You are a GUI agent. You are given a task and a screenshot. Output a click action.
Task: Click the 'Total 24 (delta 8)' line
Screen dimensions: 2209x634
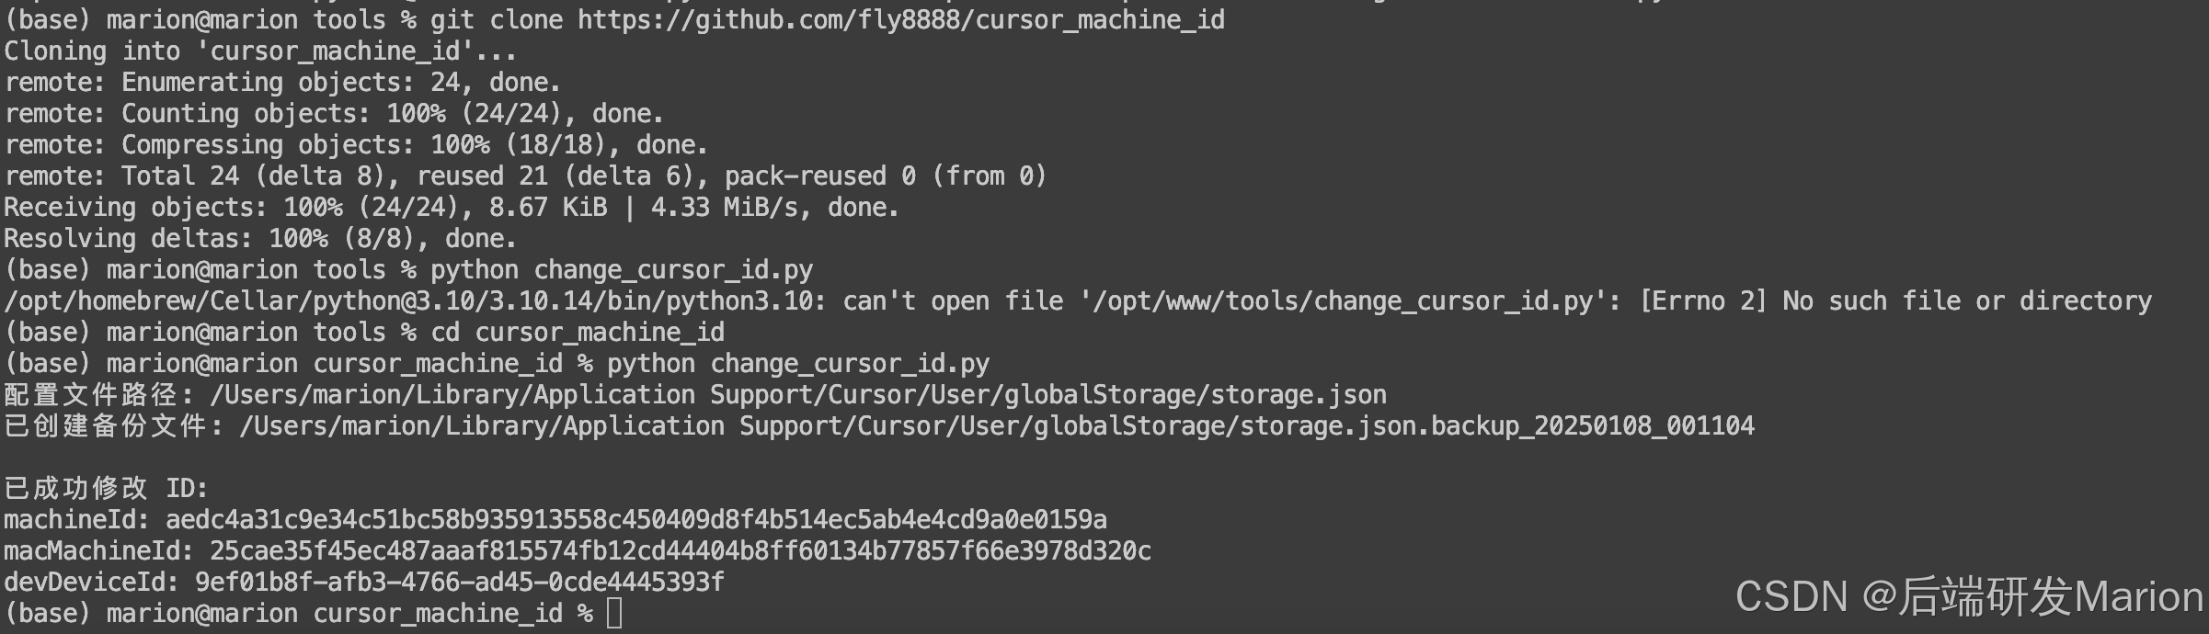pyautogui.click(x=525, y=175)
